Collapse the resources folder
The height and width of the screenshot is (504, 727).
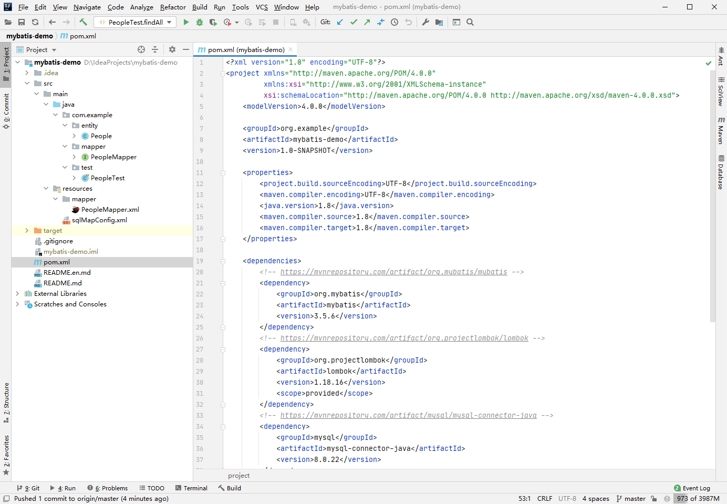coord(46,189)
